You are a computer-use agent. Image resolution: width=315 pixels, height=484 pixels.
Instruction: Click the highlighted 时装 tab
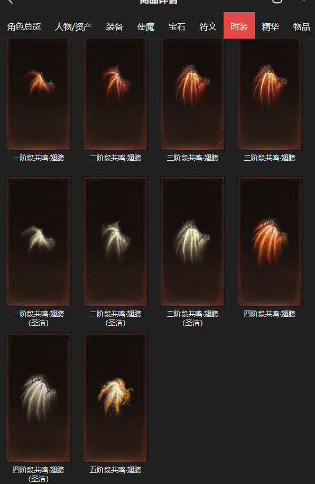(x=239, y=25)
